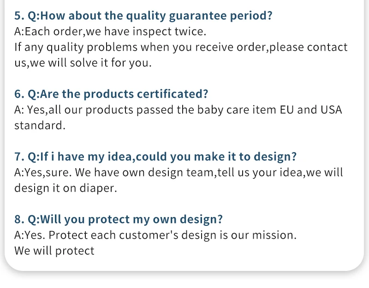Click the question about quality guarantee period
Image resolution: width=369 pixels, height=288 pixels.
143,16
